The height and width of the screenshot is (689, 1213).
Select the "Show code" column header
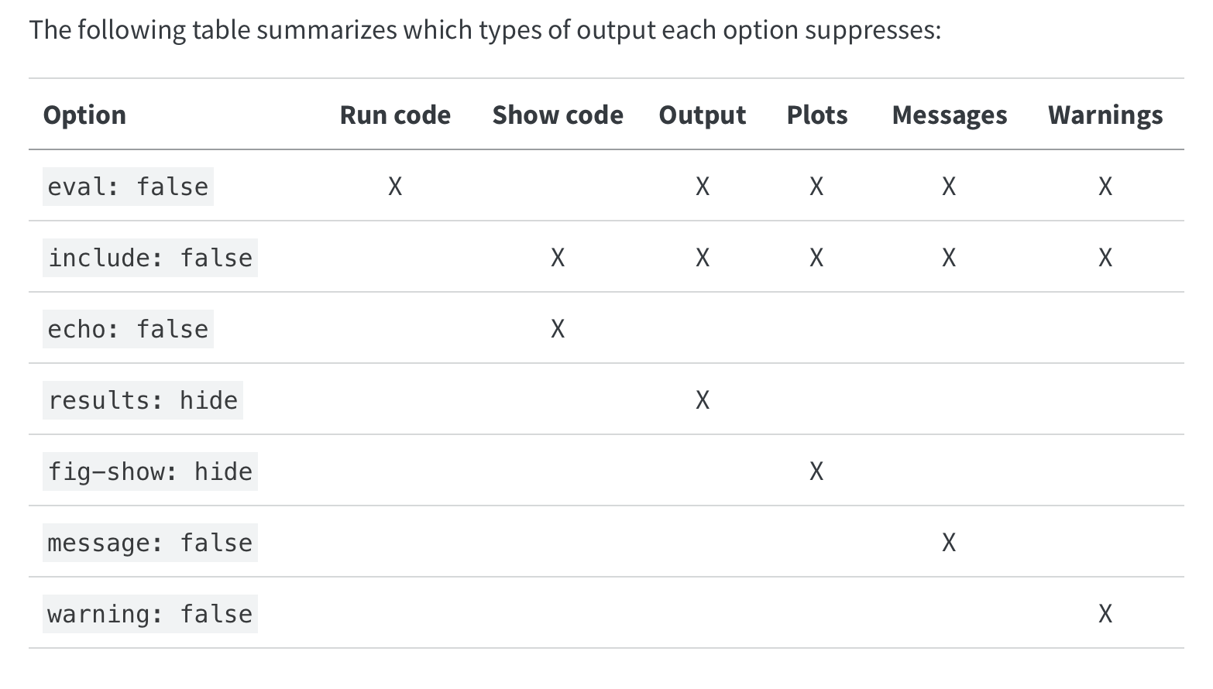(x=558, y=115)
